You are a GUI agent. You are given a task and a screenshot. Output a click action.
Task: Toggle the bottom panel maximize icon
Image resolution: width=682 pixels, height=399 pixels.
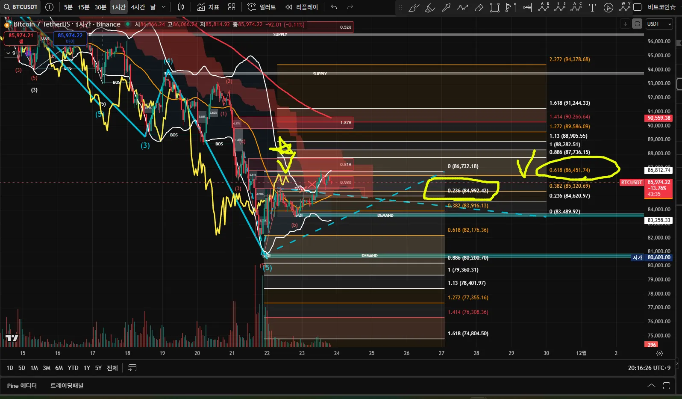coord(666,386)
